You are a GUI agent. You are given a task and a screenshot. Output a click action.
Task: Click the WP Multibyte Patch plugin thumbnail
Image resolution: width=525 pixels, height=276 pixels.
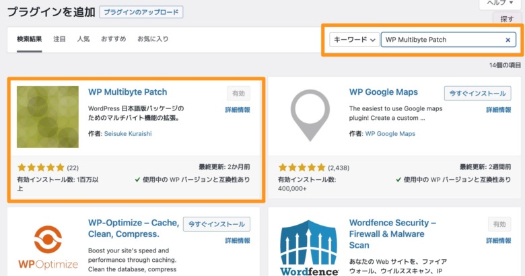tap(48, 117)
